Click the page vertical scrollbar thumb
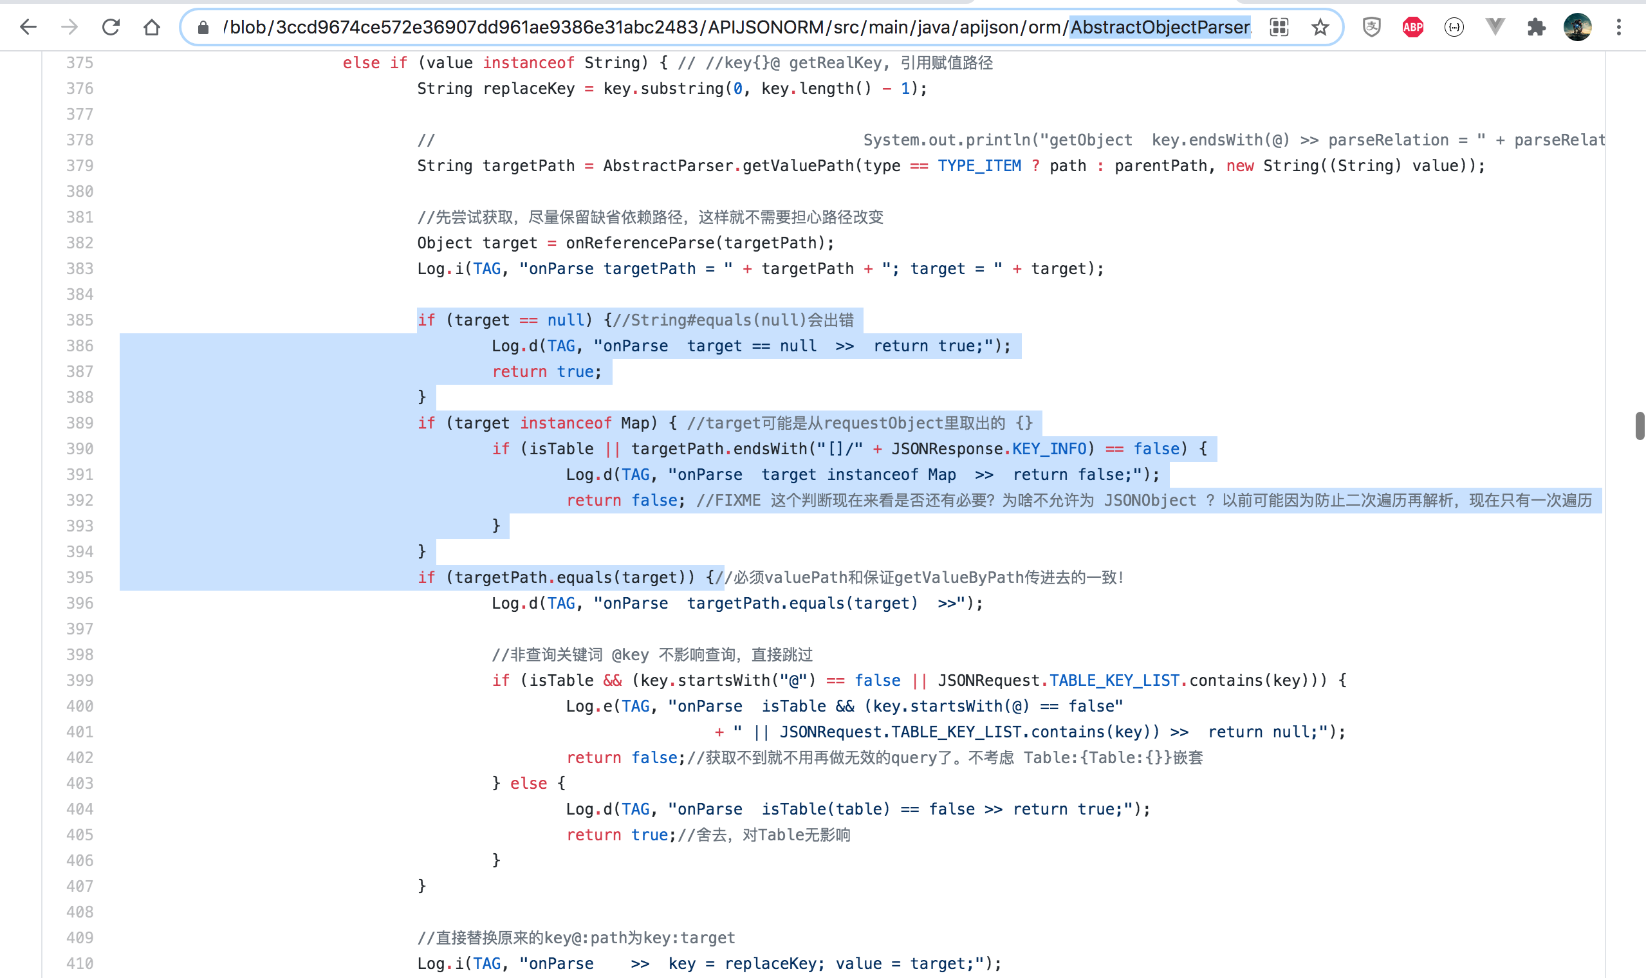This screenshot has height=978, width=1646. [x=1639, y=426]
